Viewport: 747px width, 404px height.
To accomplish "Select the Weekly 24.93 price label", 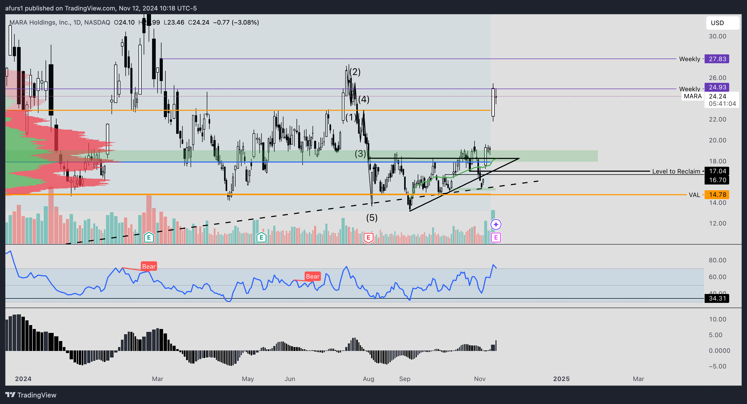I will (x=717, y=87).
